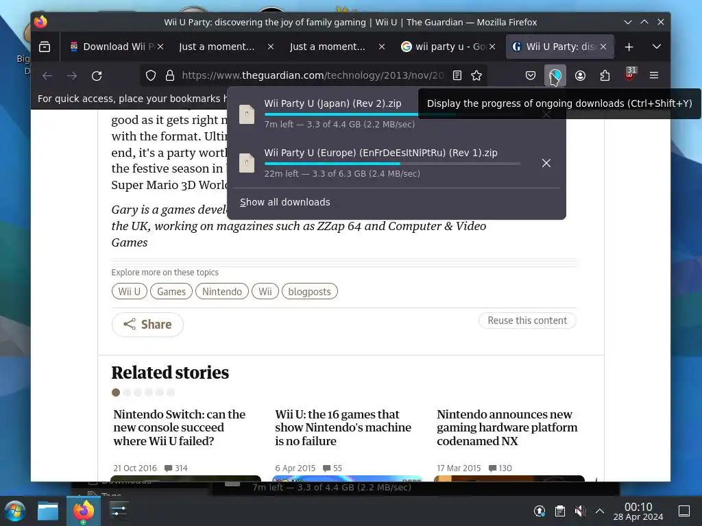Image resolution: width=702 pixels, height=526 pixels.
Task: Go back to previous page
Action: click(47, 75)
